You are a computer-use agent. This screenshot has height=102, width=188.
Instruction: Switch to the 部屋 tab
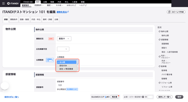coord(6,19)
